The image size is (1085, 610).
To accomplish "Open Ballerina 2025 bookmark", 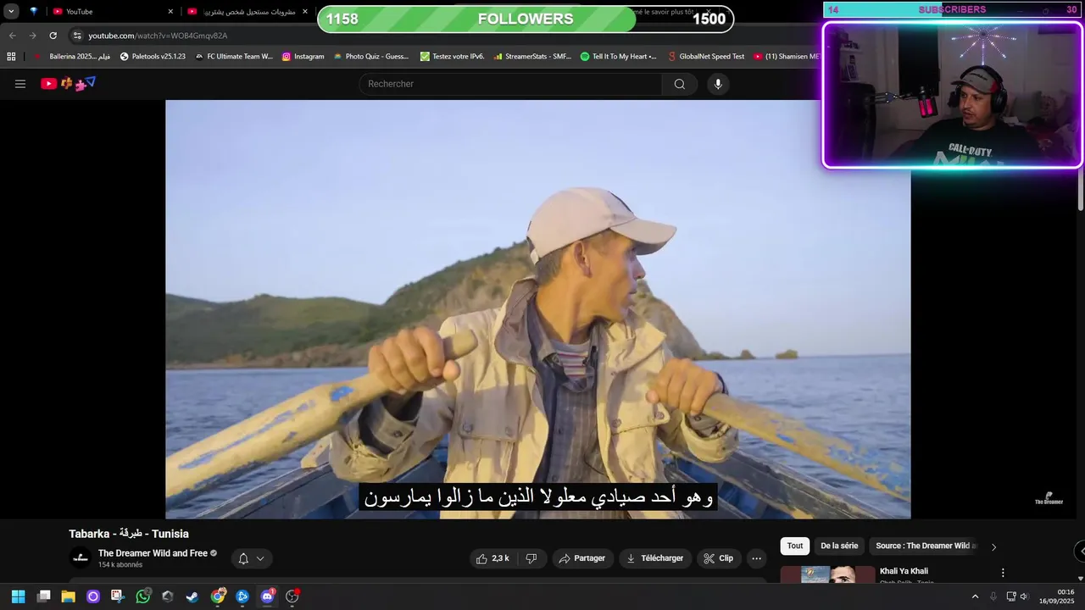I will (72, 57).
